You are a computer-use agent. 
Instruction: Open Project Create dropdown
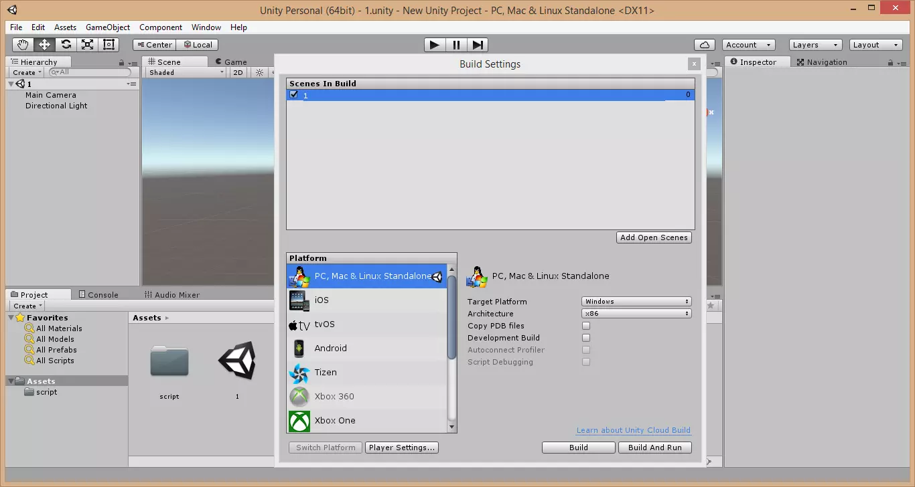[27, 306]
